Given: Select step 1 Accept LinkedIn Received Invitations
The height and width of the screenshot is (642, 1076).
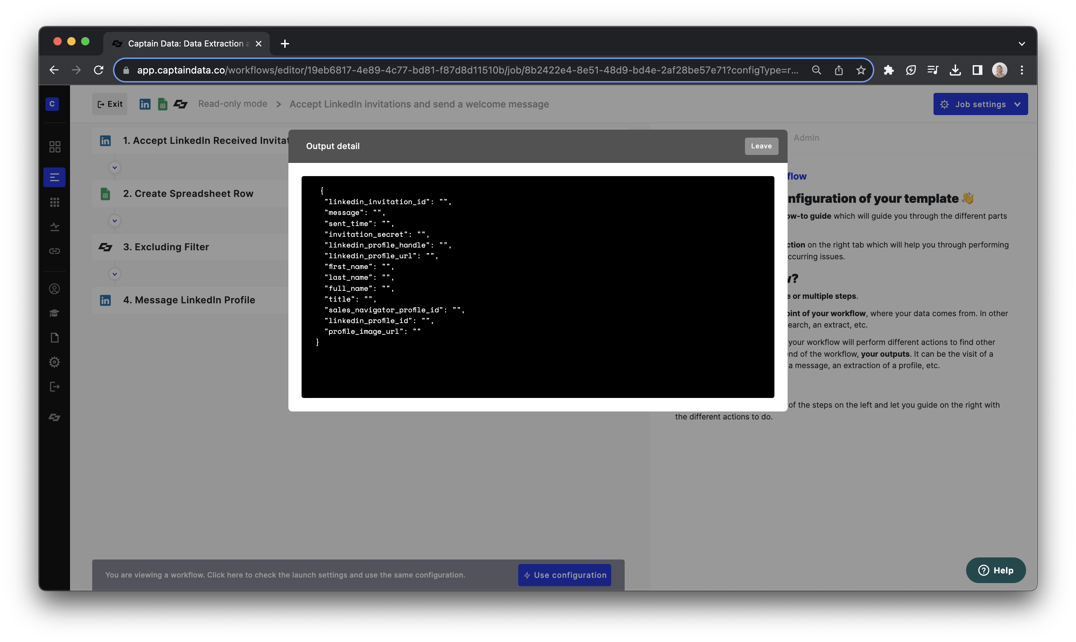Looking at the screenshot, I should [191, 141].
